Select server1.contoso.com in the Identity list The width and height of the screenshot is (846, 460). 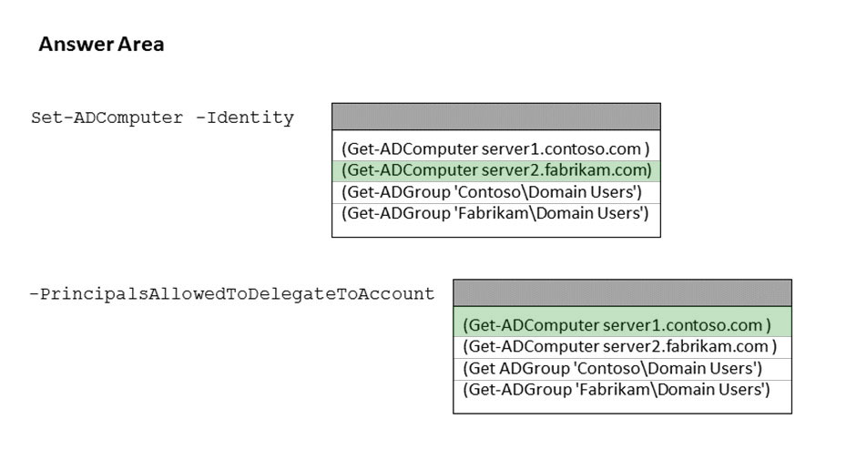pyautogui.click(x=495, y=148)
